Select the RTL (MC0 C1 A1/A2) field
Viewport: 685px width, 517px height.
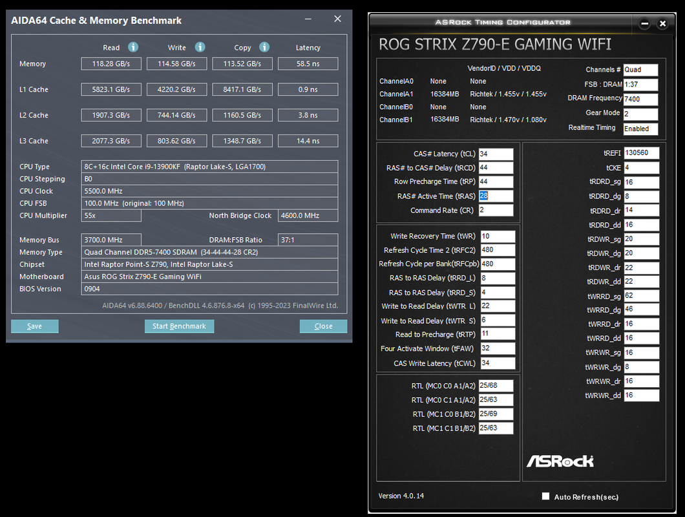pos(496,400)
